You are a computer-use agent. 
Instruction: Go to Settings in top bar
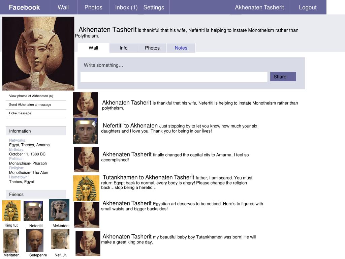pos(154,7)
